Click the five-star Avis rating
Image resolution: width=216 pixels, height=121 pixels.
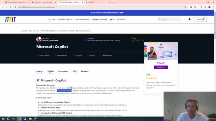152,78
